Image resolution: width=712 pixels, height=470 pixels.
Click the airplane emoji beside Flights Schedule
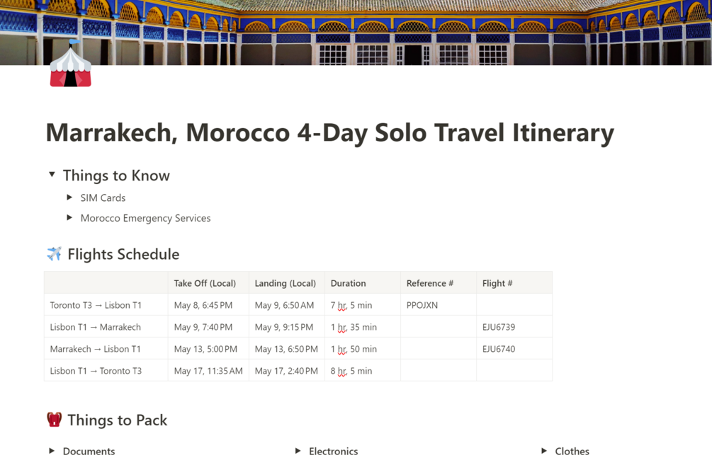click(x=54, y=254)
